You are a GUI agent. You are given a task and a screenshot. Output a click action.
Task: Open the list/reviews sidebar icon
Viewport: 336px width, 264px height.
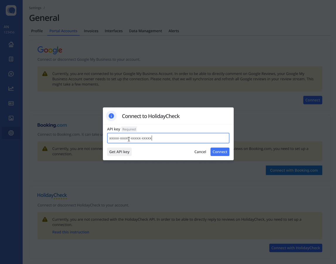point(11,59)
